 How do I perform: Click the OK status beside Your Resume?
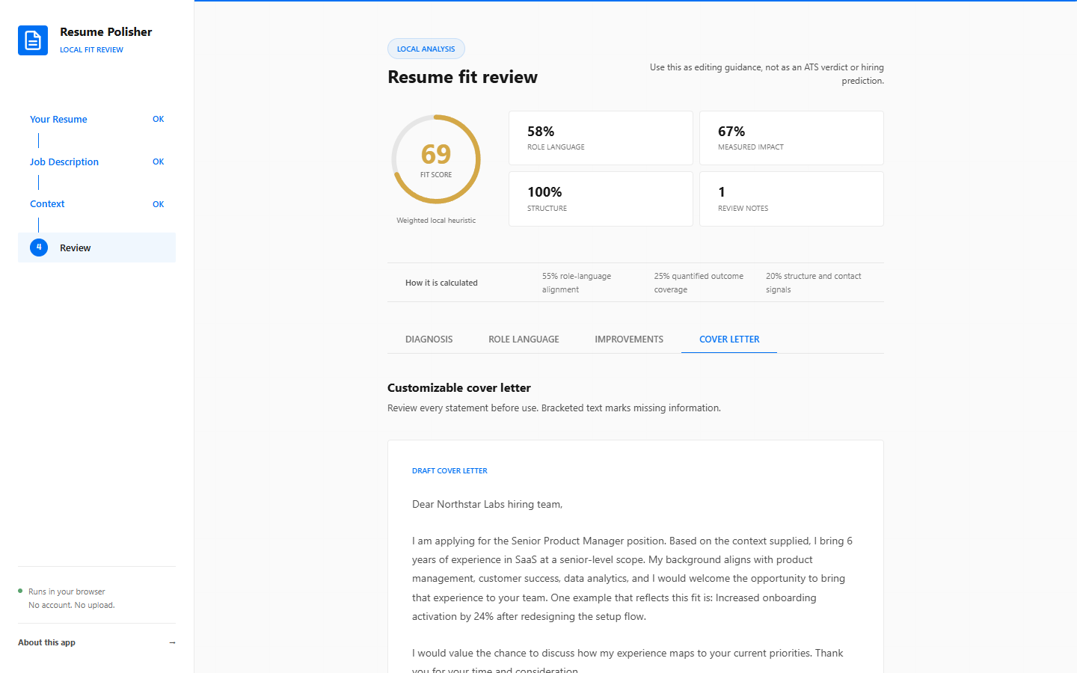point(159,120)
